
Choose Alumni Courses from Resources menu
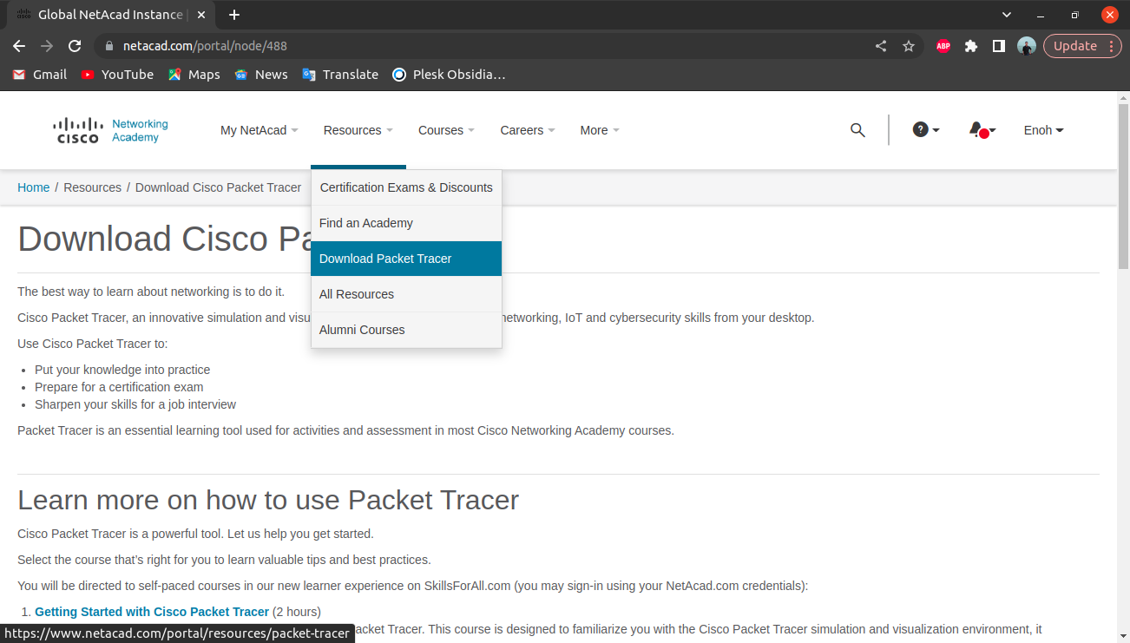362,330
